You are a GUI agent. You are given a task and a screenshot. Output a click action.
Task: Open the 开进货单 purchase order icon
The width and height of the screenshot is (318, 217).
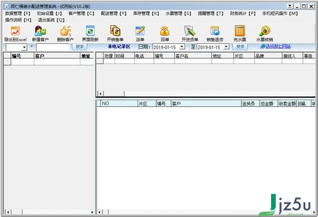(190, 31)
